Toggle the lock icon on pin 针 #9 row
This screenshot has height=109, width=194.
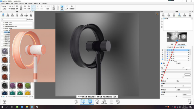coord(189,50)
